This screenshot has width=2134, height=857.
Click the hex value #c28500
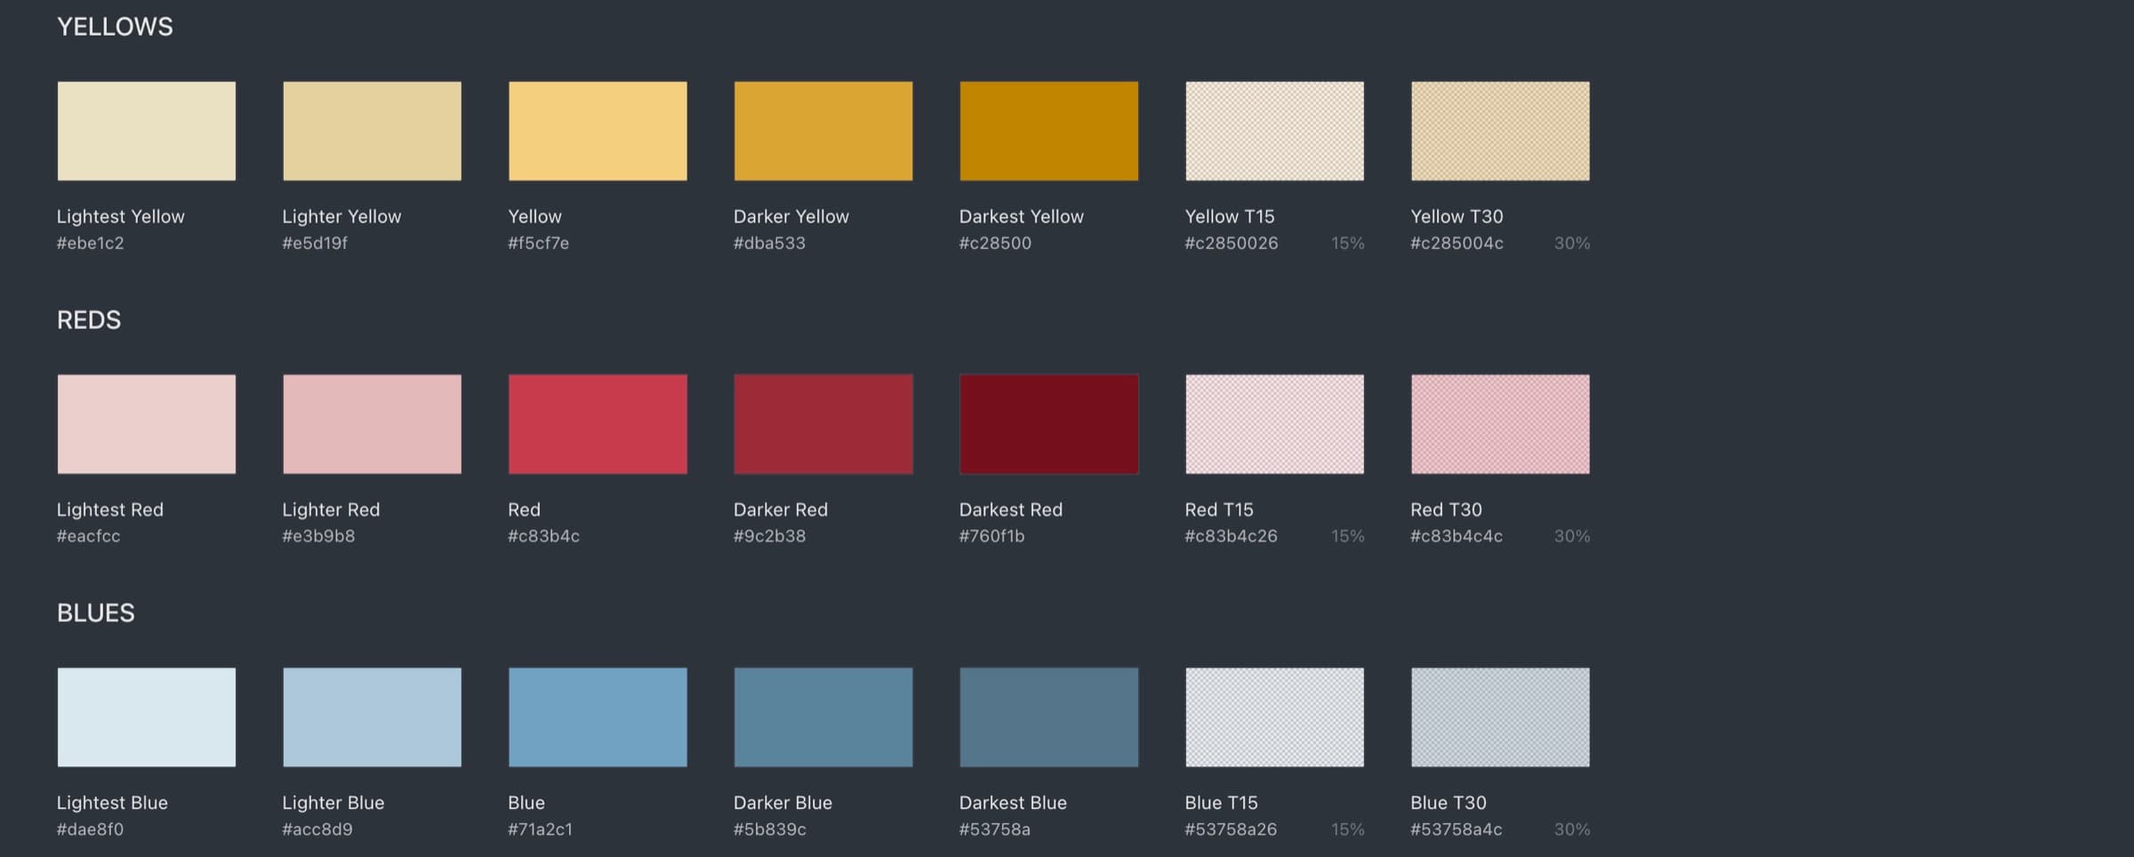pyautogui.click(x=995, y=243)
